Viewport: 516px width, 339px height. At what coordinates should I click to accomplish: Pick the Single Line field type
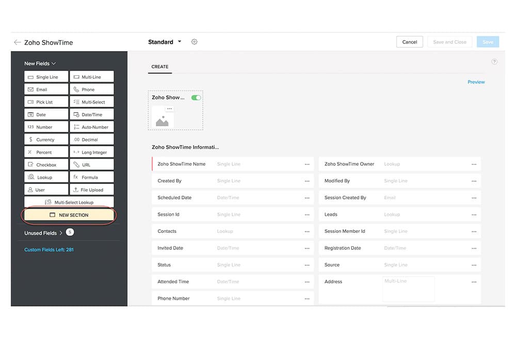point(46,77)
